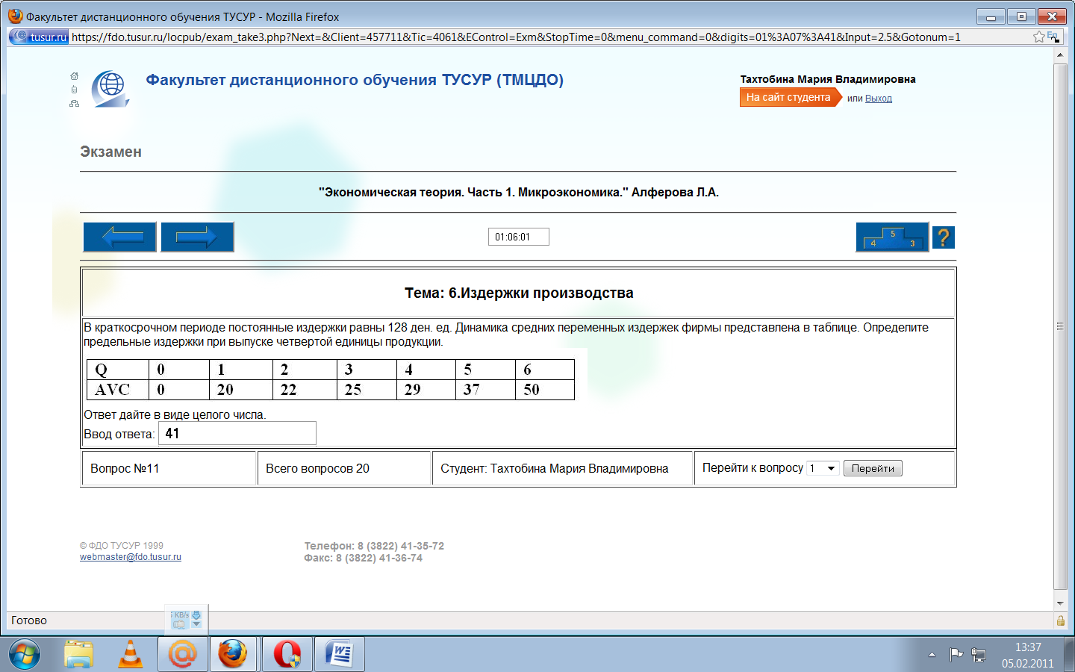1075x672 pixels.
Task: Click table cell AVC value 25
Action: coord(367,390)
